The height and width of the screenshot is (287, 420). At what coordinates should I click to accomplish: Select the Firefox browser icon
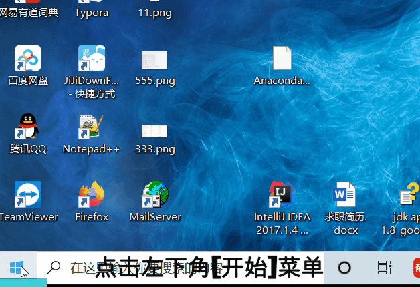(92, 195)
